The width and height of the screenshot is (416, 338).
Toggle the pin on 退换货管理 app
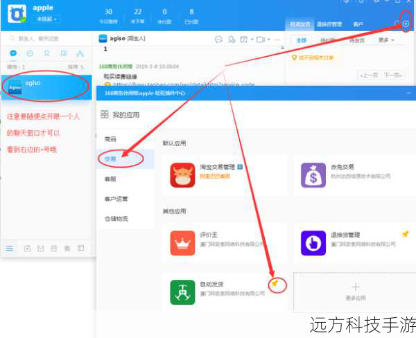pos(405,234)
